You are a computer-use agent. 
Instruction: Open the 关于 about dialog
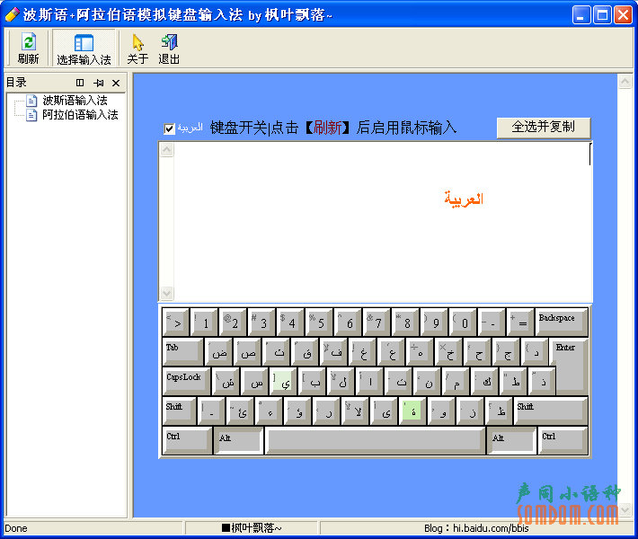[137, 48]
